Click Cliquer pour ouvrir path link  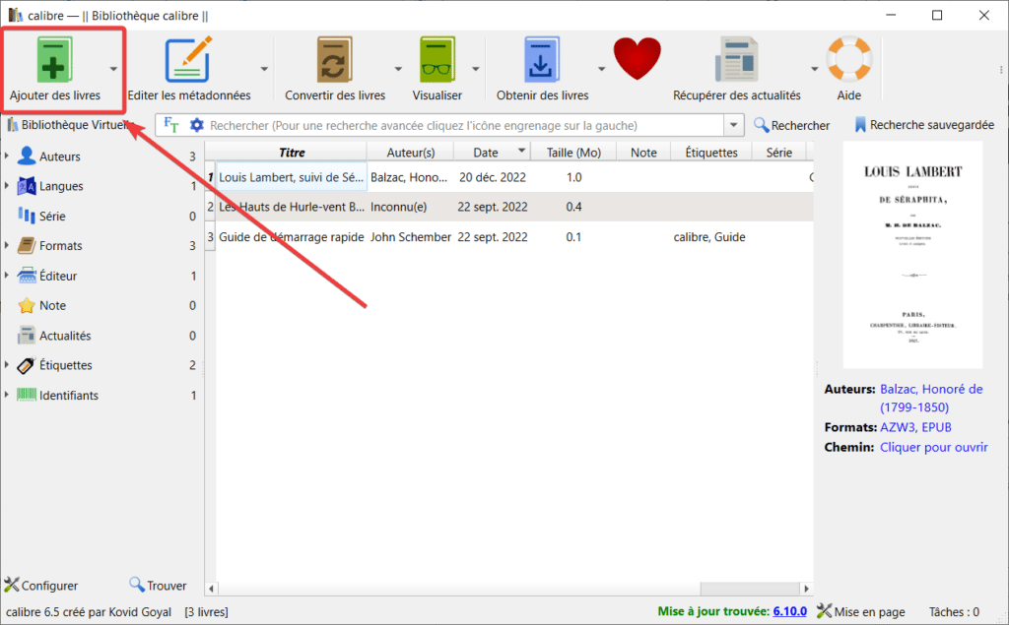click(934, 447)
